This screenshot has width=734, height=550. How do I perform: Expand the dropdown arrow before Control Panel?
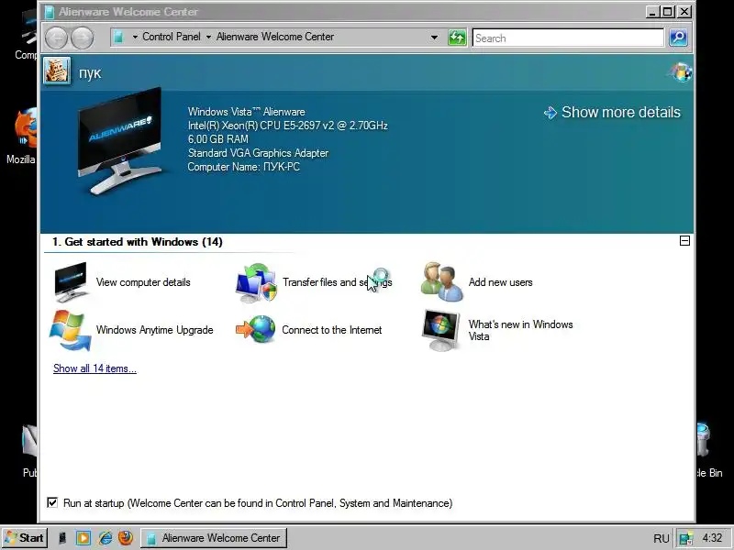tap(135, 37)
